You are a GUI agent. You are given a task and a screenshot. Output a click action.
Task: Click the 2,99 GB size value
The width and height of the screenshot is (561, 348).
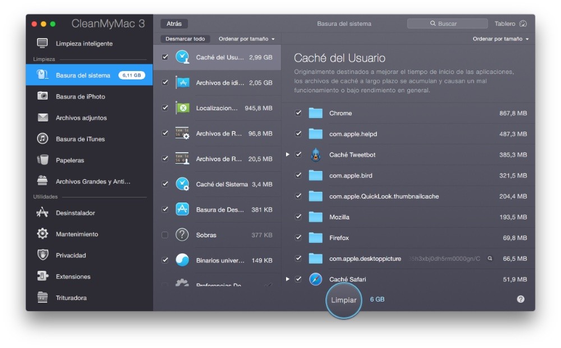click(x=260, y=57)
